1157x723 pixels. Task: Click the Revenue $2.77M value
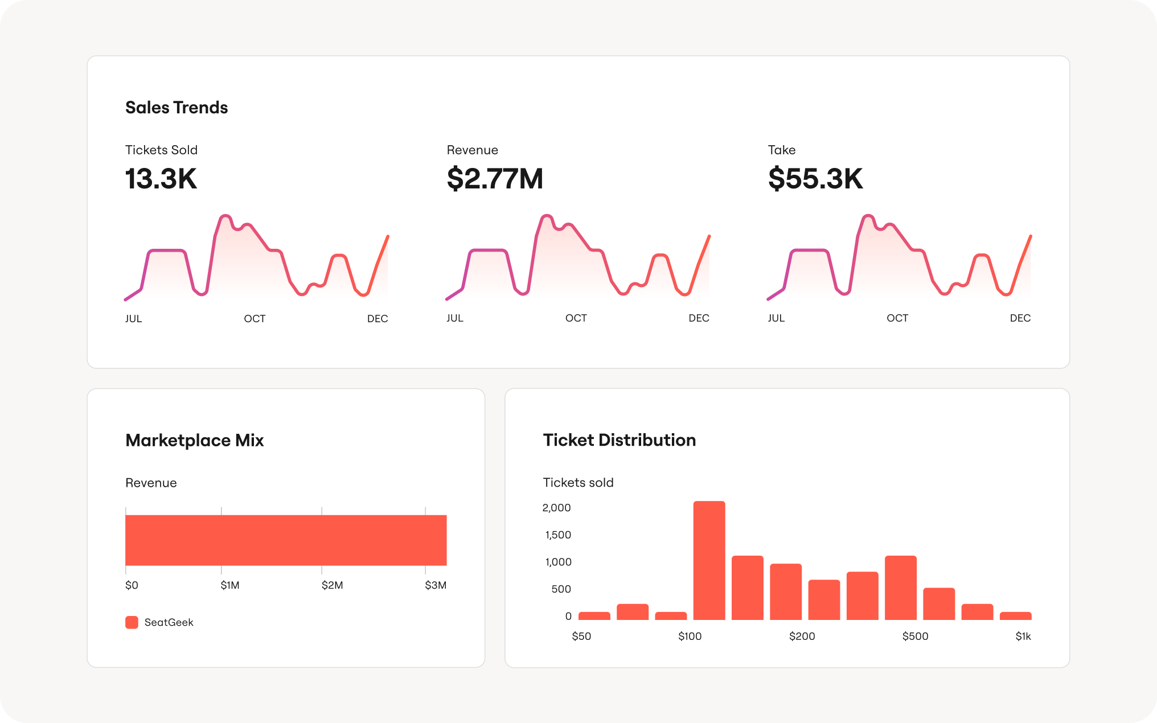[495, 179]
